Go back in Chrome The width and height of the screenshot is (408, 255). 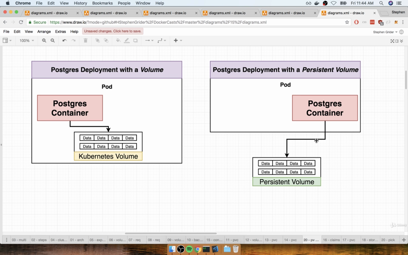point(5,22)
